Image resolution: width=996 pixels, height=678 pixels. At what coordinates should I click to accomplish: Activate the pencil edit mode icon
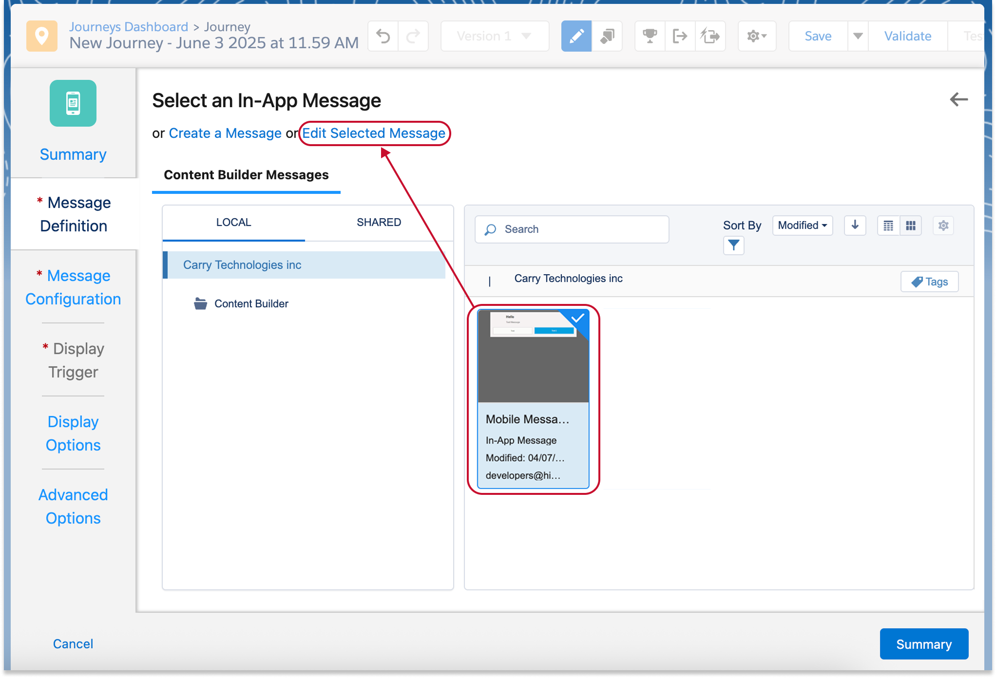(x=576, y=36)
